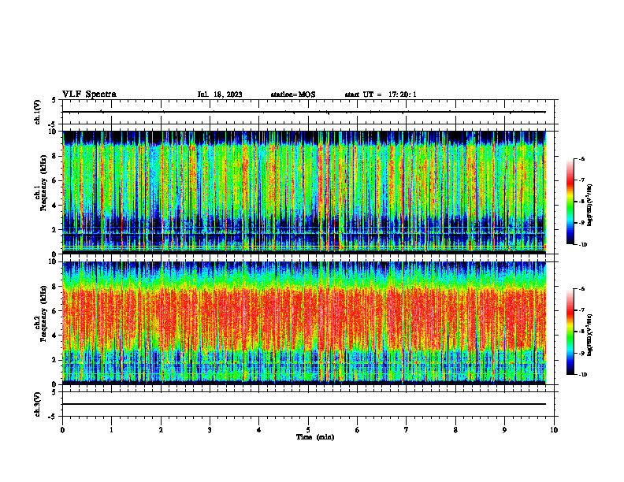Click the ch.1 spectrogram panel
Screen dimensions: 624x482
tap(304, 192)
